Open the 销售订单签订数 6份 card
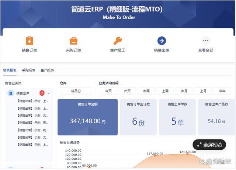 [x=138, y=117]
